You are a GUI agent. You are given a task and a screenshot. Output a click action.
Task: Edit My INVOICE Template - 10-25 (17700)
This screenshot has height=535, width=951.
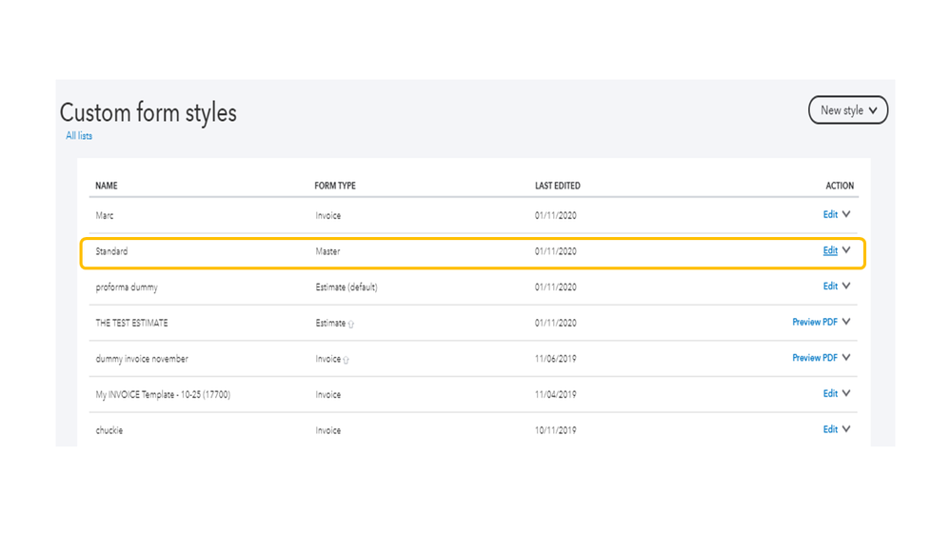830,393
